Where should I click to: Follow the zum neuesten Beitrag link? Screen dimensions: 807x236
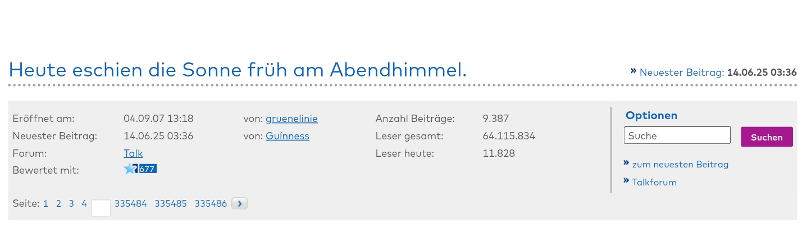click(x=680, y=165)
